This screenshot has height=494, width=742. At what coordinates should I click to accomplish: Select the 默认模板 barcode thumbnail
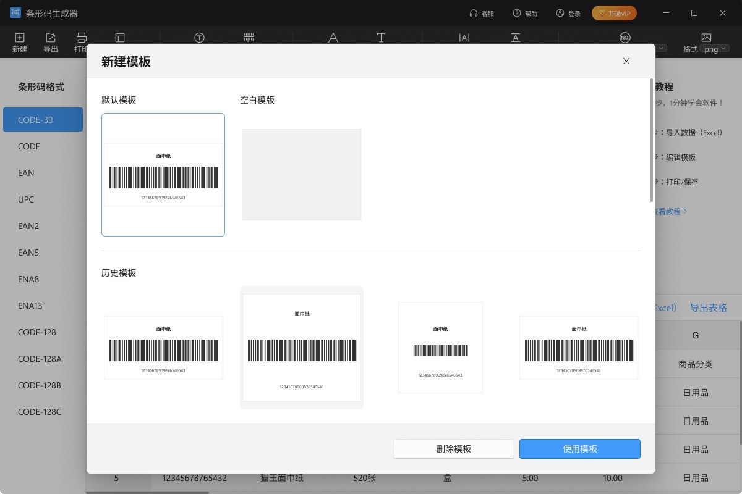tap(163, 175)
